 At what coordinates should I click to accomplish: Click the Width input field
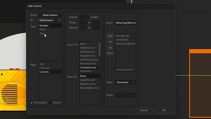click(x=126, y=95)
